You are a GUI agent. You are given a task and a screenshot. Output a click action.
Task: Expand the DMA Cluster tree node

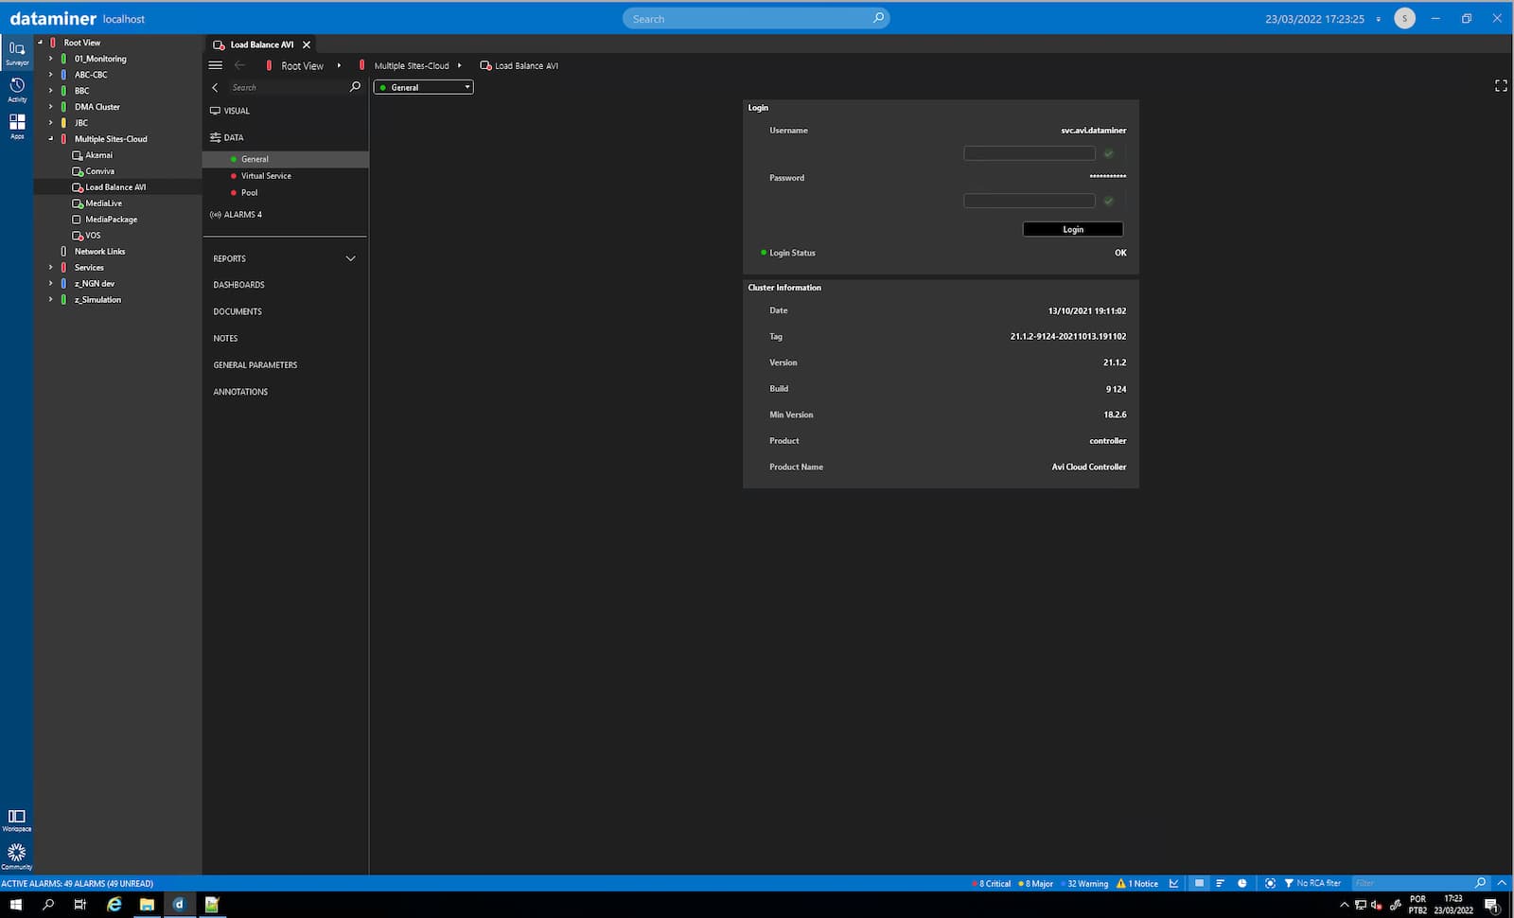(x=51, y=107)
